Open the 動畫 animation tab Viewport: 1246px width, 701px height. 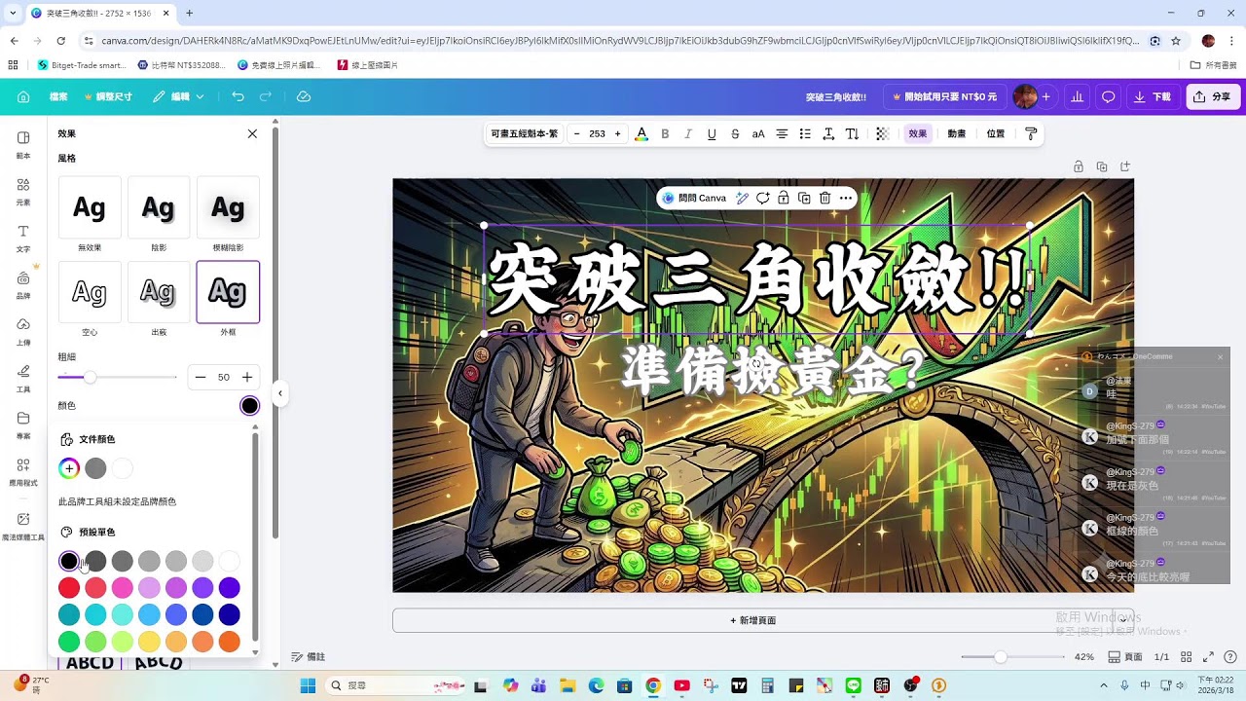(x=957, y=133)
